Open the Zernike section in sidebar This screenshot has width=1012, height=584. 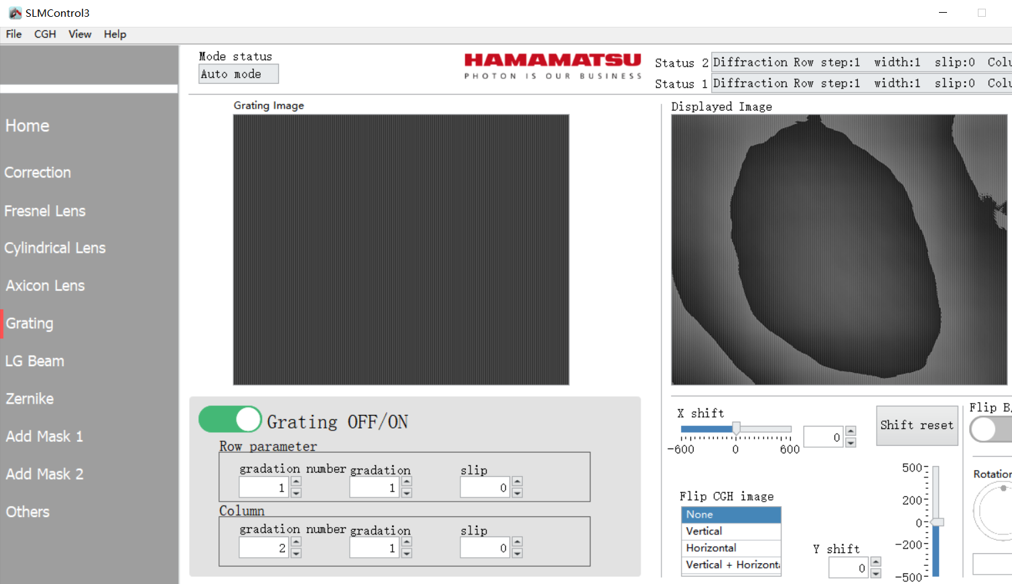pos(29,399)
